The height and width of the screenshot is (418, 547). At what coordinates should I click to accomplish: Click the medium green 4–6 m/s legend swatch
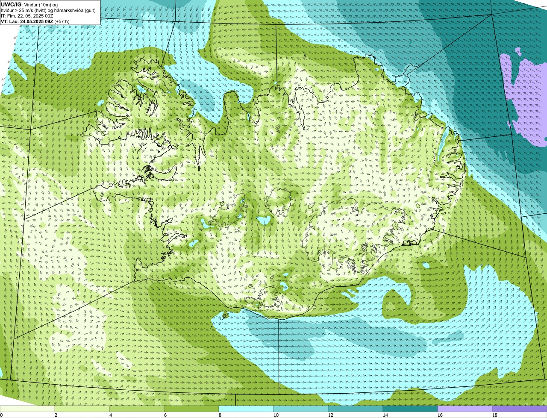click(137, 409)
